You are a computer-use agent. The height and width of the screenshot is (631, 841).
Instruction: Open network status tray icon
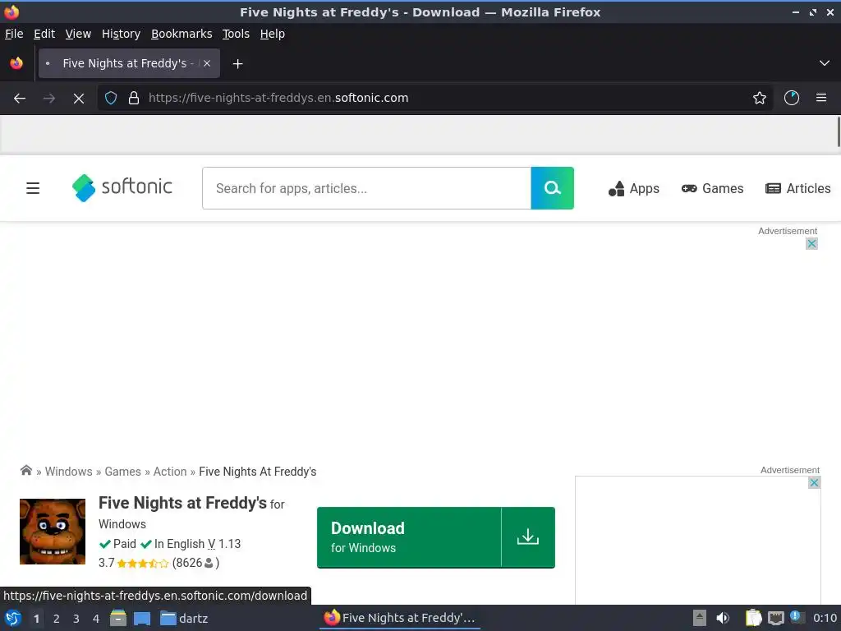[775, 619]
